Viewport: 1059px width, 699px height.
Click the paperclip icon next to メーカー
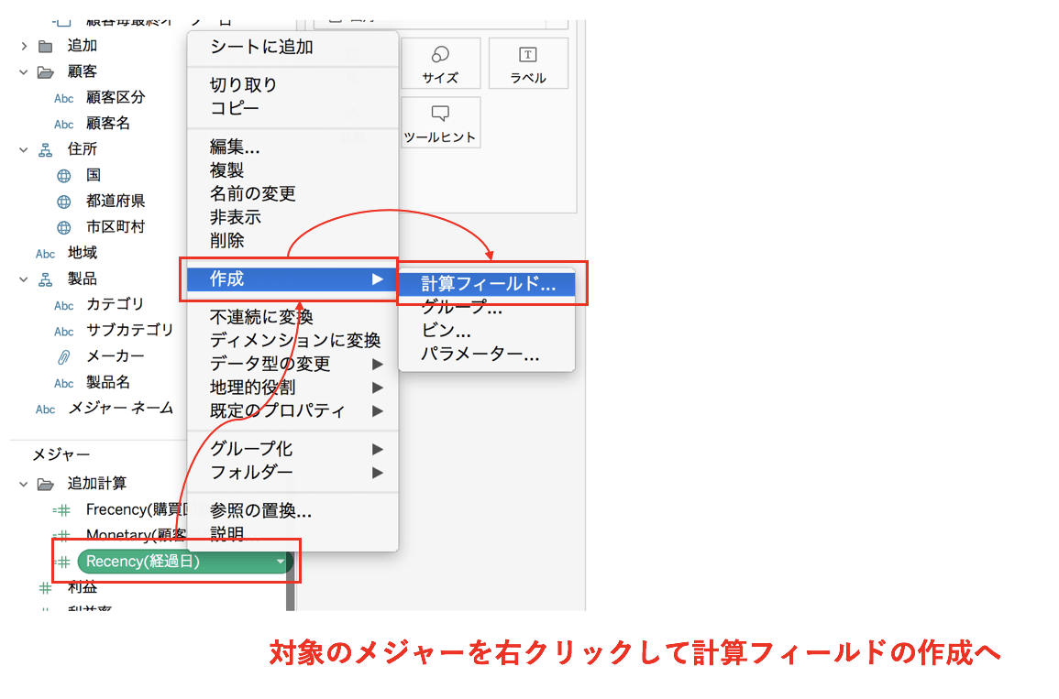63,357
